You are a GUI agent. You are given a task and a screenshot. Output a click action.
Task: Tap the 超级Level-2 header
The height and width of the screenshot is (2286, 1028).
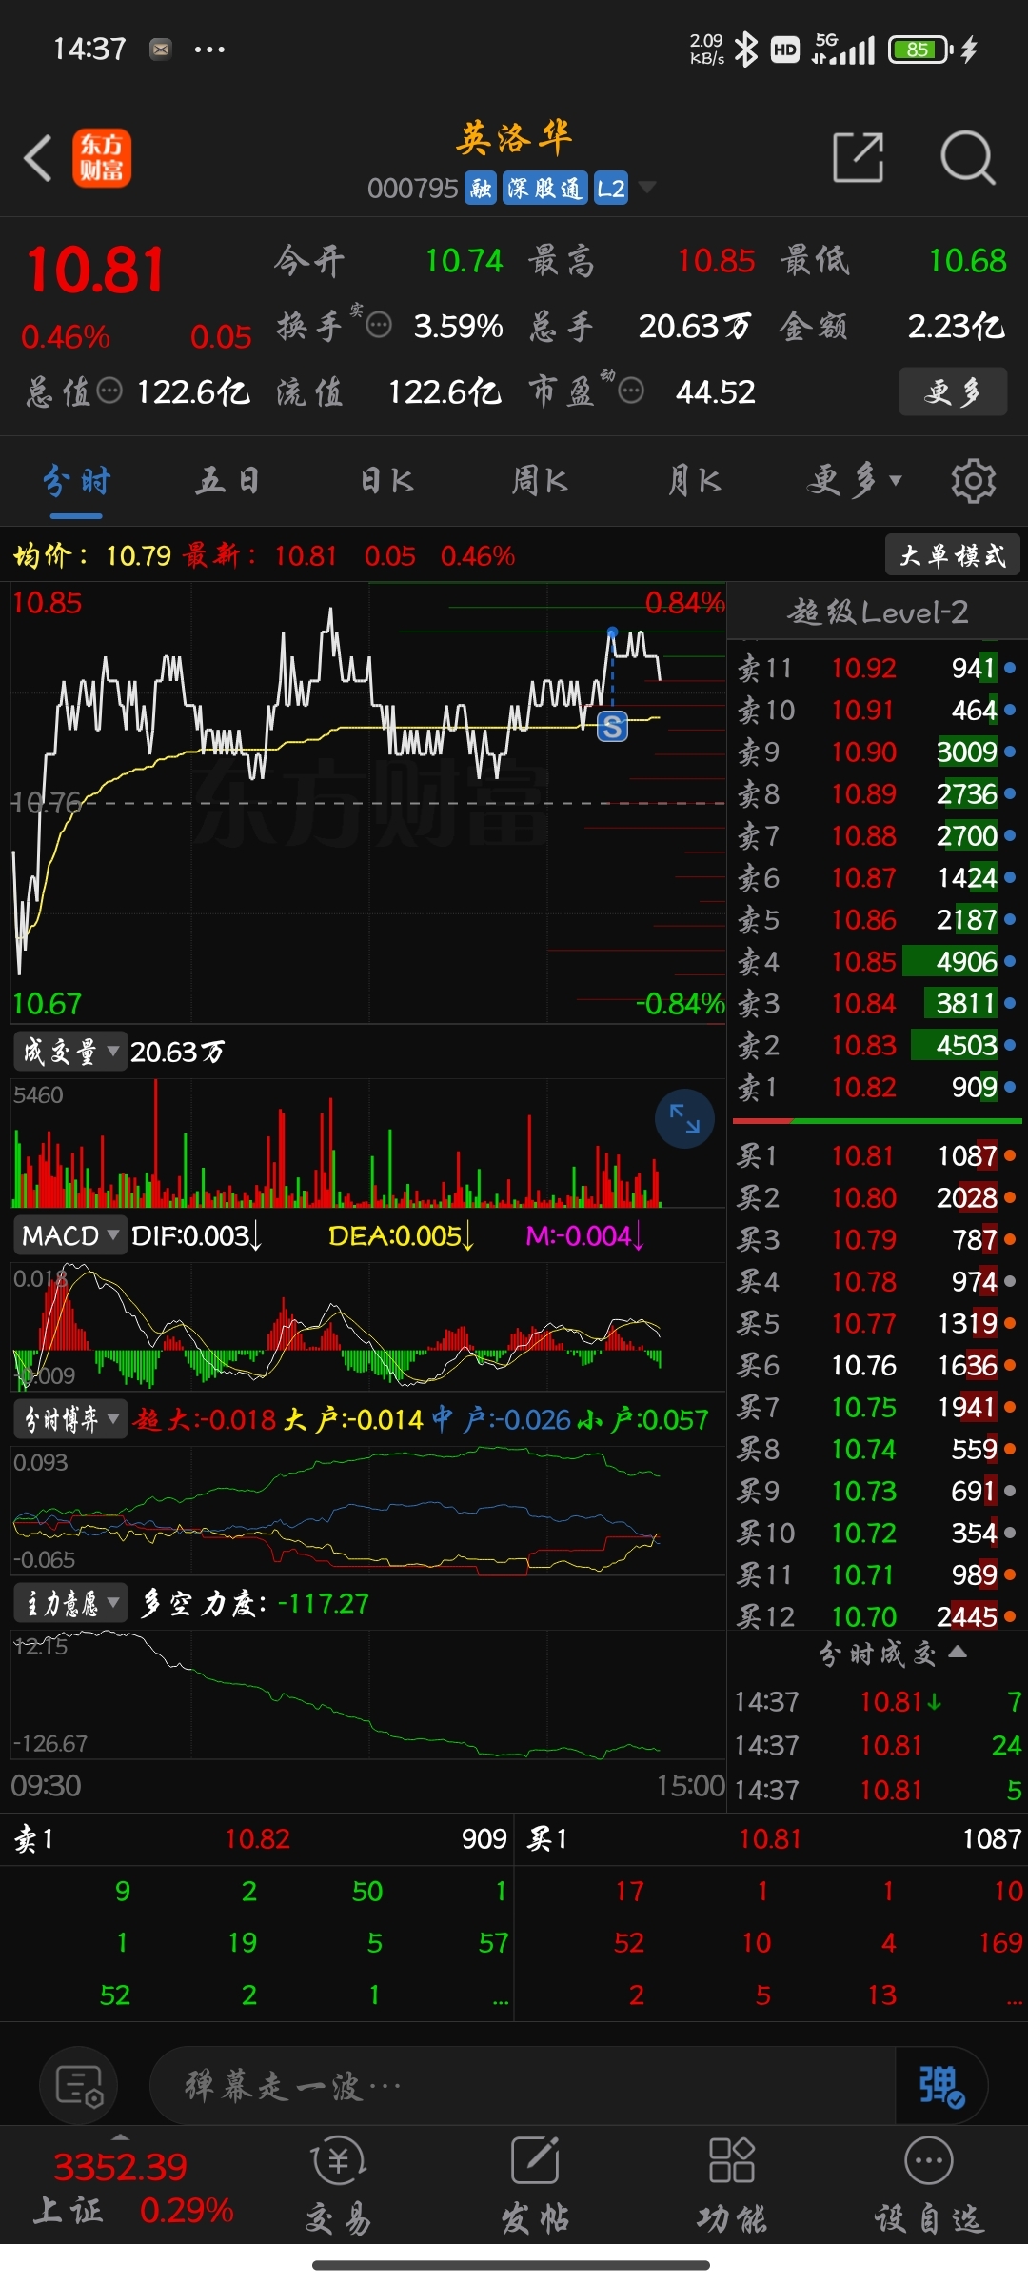point(878,612)
